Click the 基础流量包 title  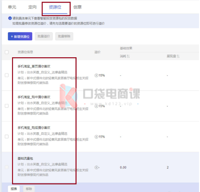[x=25, y=158]
